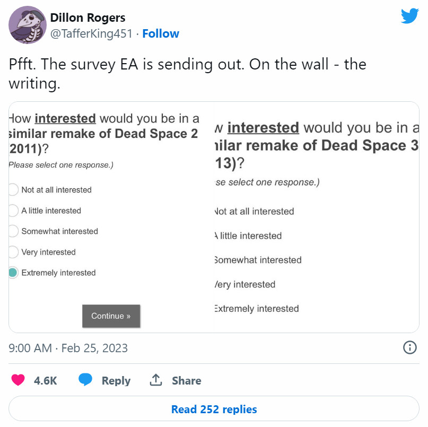Click the Twitter bird logo
This screenshot has height=427, width=428.
click(x=409, y=16)
